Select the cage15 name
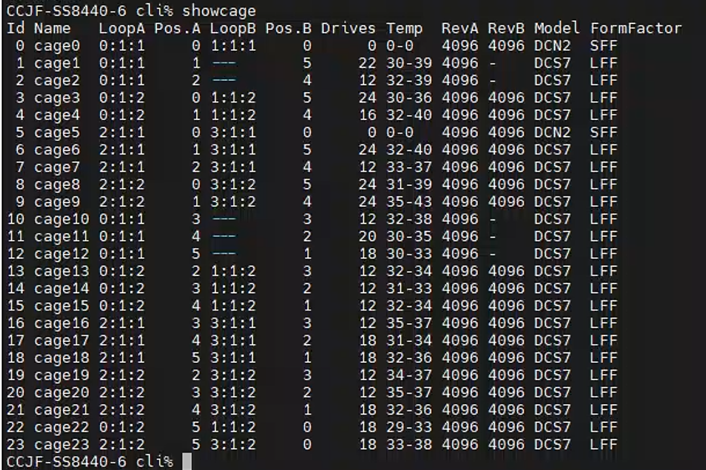Viewport: 706px width, 470px height. (x=61, y=305)
